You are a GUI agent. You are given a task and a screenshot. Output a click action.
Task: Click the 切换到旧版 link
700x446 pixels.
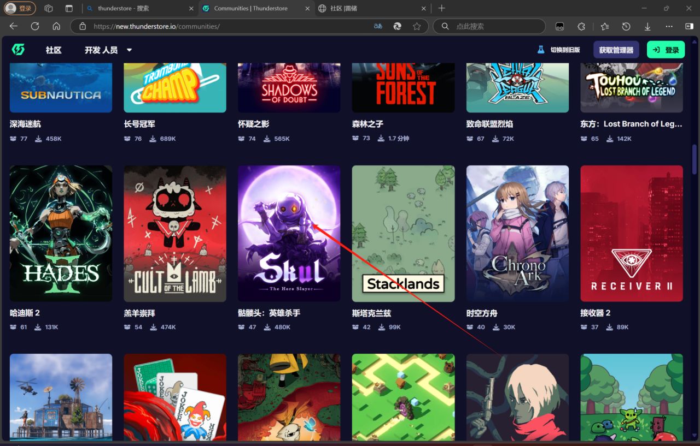[558, 50]
